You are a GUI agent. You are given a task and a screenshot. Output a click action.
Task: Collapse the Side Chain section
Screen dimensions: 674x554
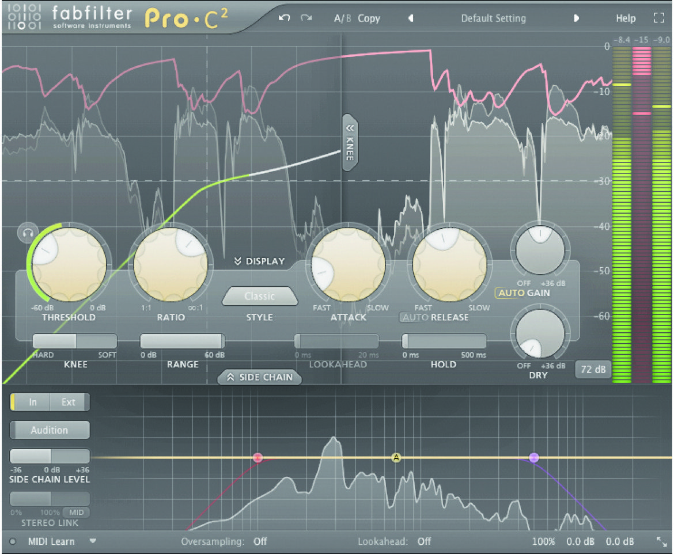pyautogui.click(x=260, y=377)
